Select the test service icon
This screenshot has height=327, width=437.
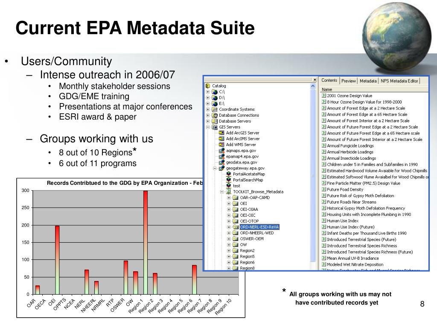[x=229, y=186]
